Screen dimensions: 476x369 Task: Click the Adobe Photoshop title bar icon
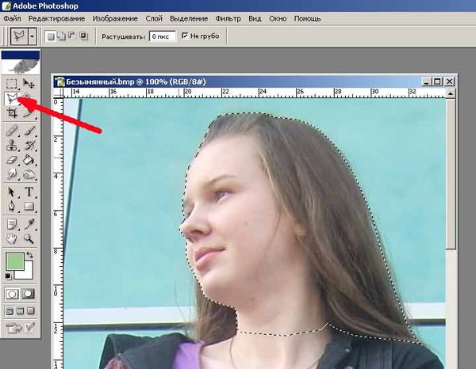point(6,6)
